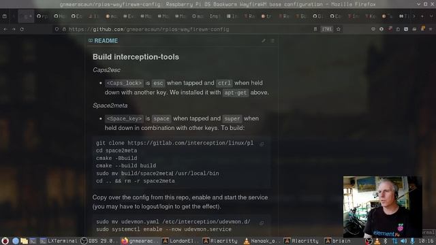Open the README outline list icon
436x245 pixels.
(x=272, y=41)
